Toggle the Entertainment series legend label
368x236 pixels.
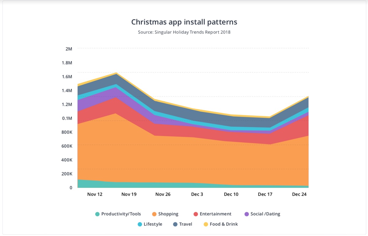216,214
